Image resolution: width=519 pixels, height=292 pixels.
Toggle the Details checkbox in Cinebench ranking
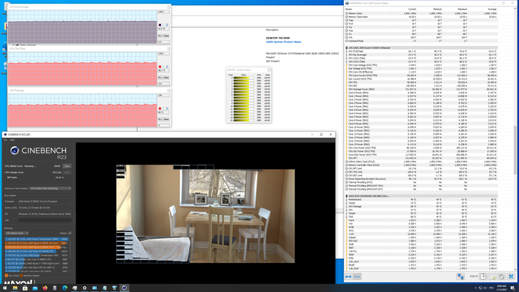[70, 233]
